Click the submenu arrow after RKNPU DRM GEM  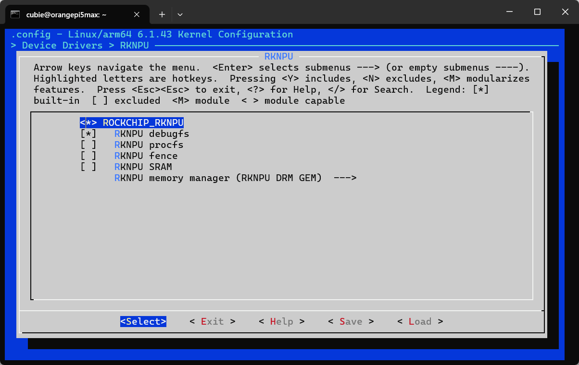click(x=344, y=178)
